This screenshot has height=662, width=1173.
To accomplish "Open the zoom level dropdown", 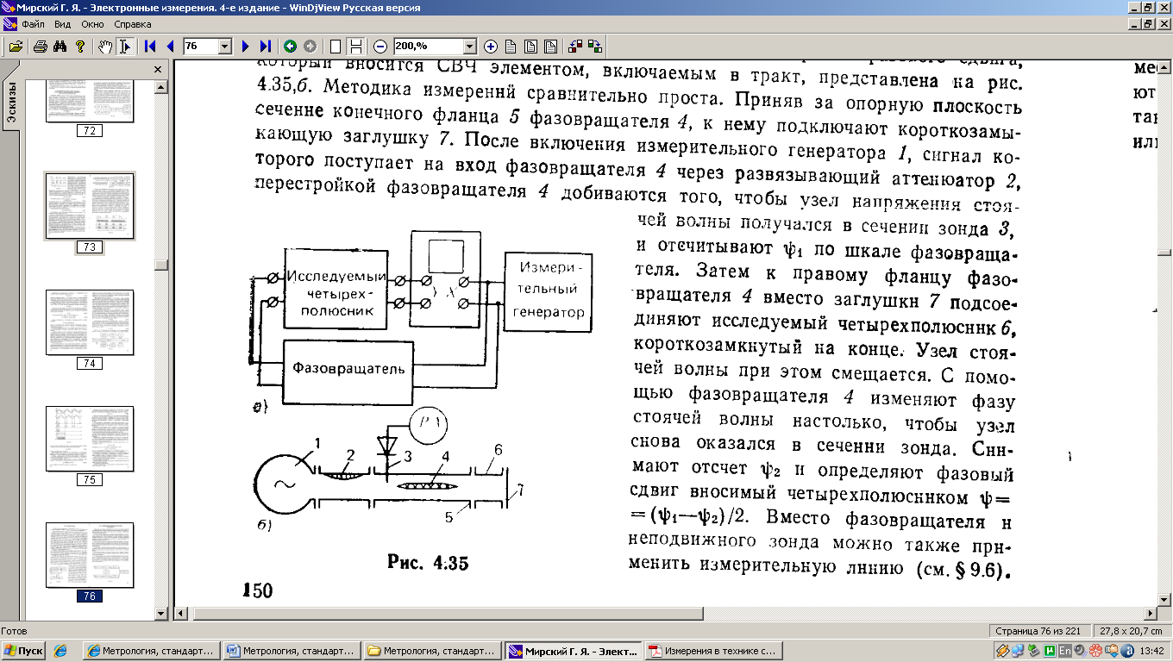I will point(469,47).
